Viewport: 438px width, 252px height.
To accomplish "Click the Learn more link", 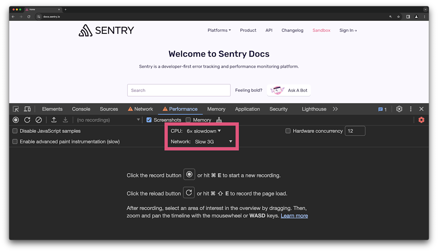I will [294, 216].
